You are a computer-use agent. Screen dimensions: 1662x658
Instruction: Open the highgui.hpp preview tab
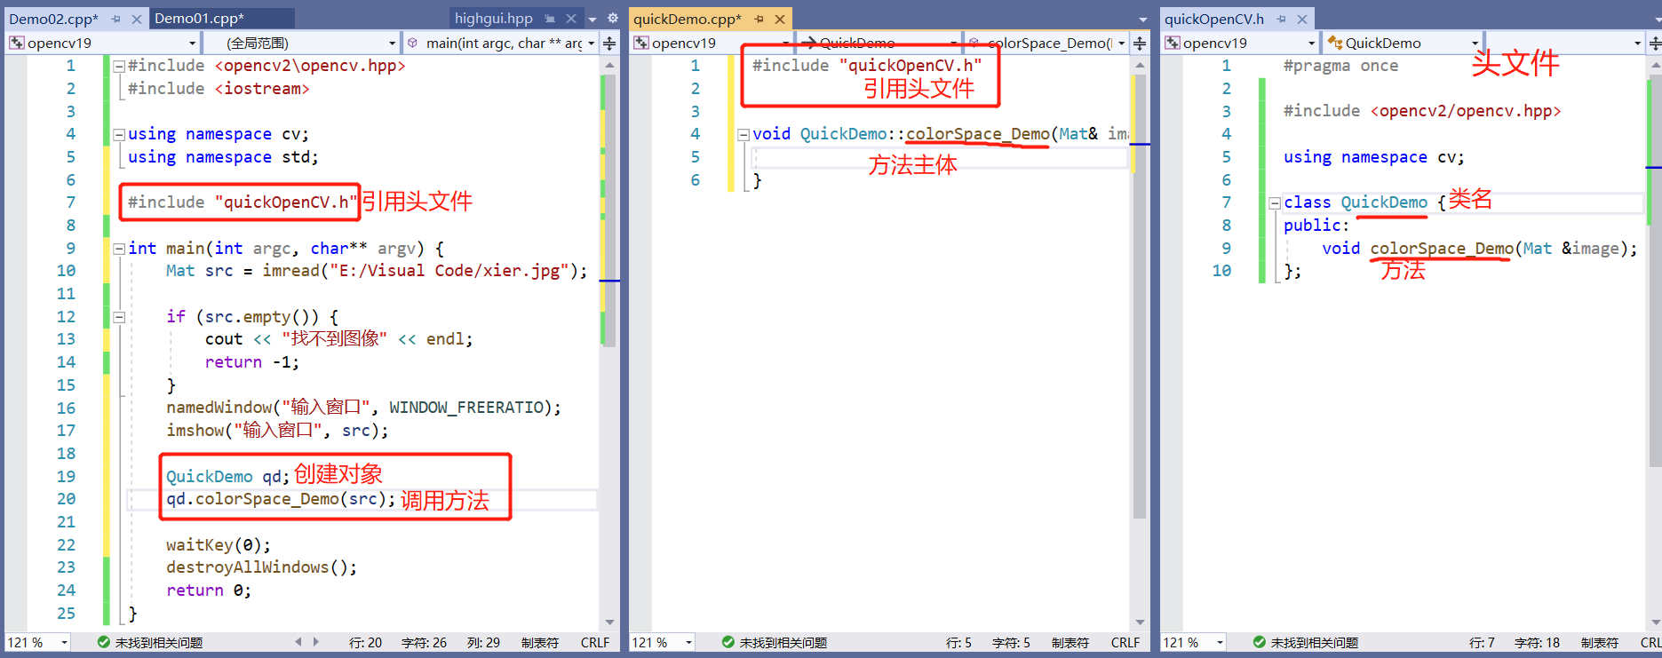pos(494,19)
